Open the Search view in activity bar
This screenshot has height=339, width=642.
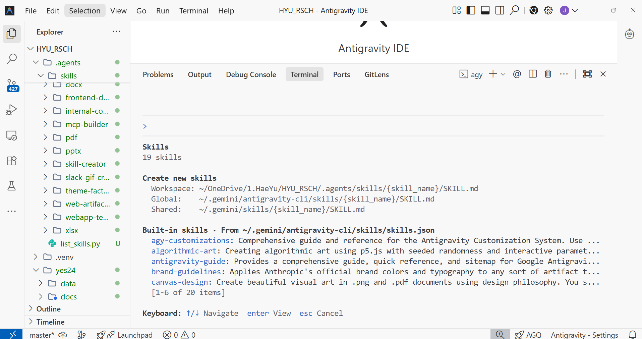(x=12, y=59)
